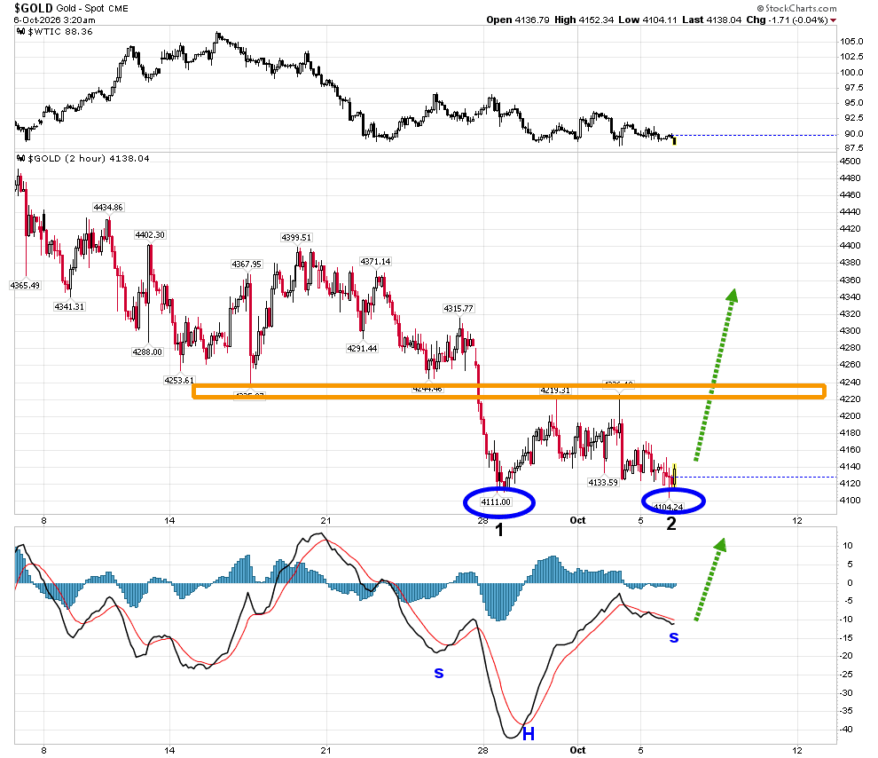878x758 pixels.
Task: Click the 6-Oct-2026 3:20am timestamp
Action: click(55, 20)
